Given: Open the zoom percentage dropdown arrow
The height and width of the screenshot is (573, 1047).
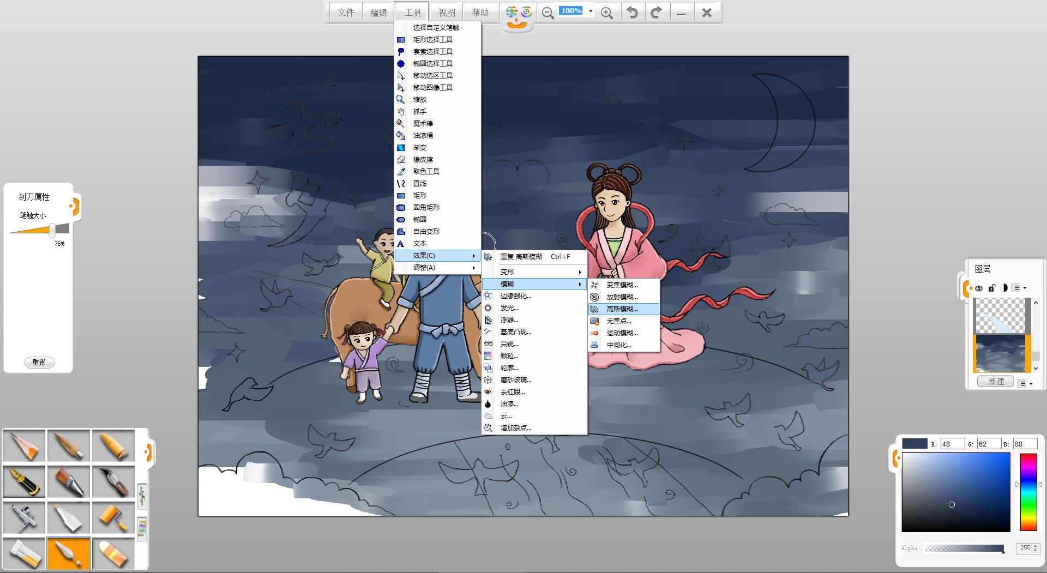Looking at the screenshot, I should (x=591, y=11).
